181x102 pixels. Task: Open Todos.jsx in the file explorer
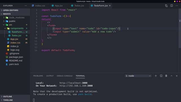pyautogui.click(x=15, y=35)
